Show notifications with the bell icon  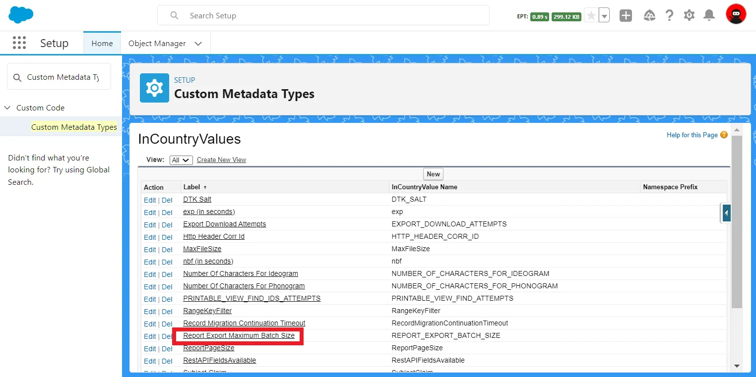tap(709, 16)
